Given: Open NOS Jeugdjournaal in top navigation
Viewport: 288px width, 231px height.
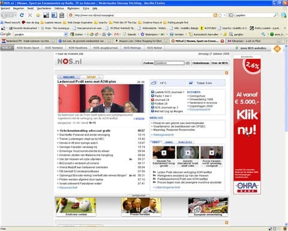Looking at the screenshot, I should click(106, 48).
